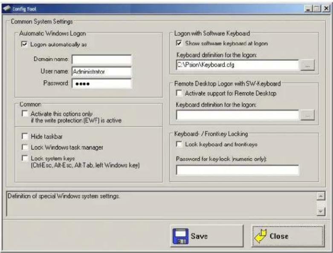This screenshot has height=253, width=333.
Task: Browse for software keyboard definition file
Action: (307, 65)
